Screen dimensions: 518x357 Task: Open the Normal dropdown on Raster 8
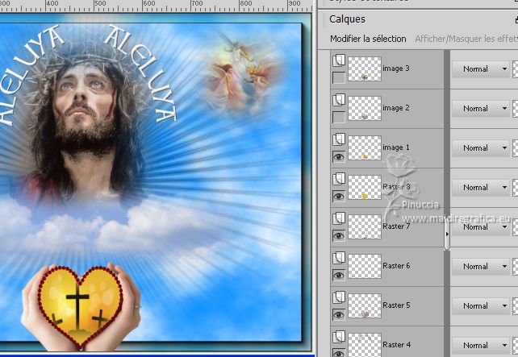pyautogui.click(x=481, y=188)
